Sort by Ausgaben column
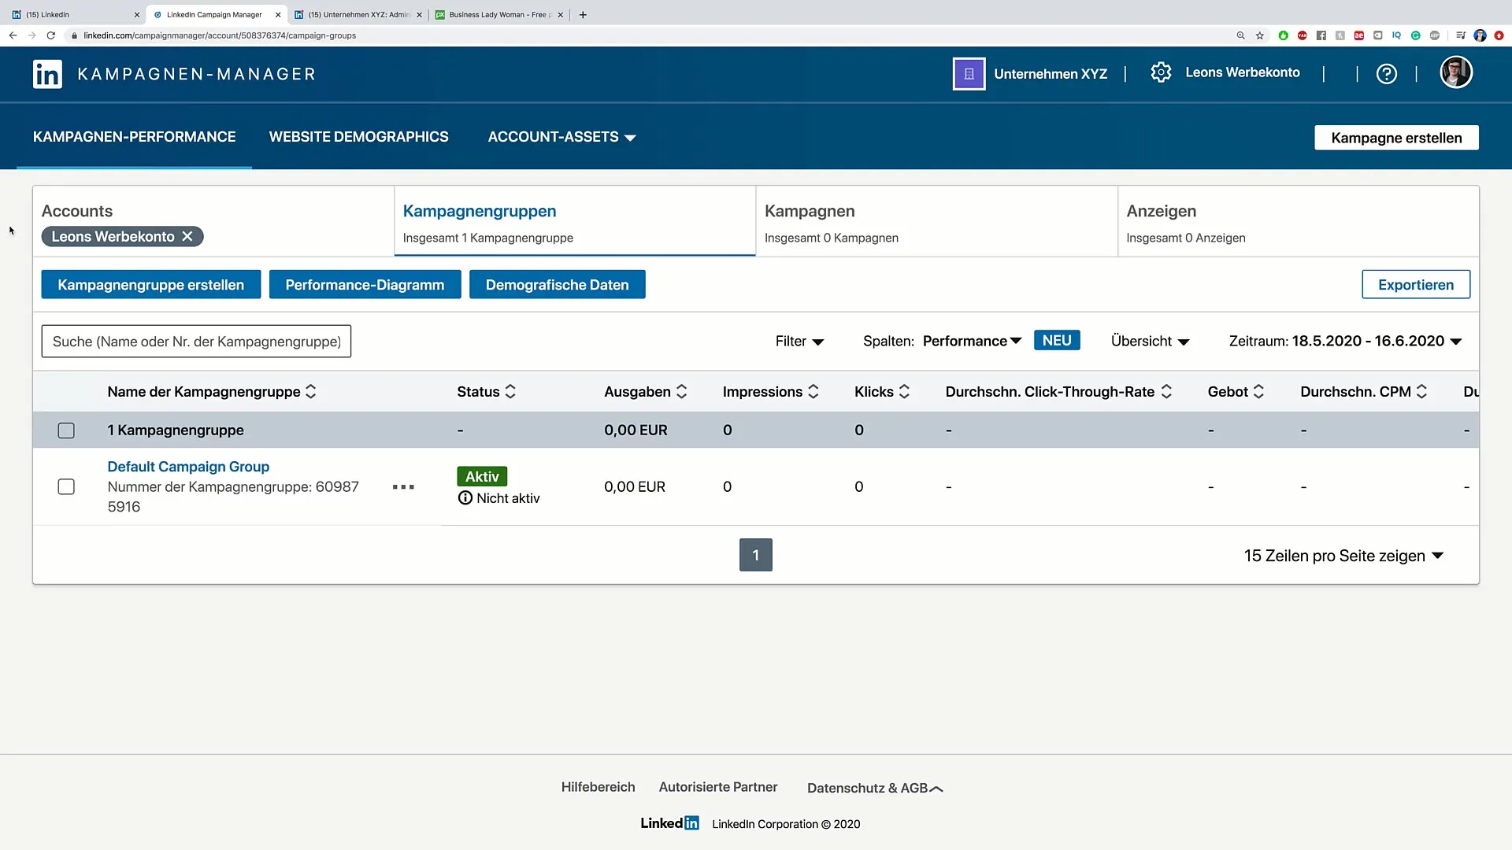Viewport: 1512px width, 850px height. 682,391
